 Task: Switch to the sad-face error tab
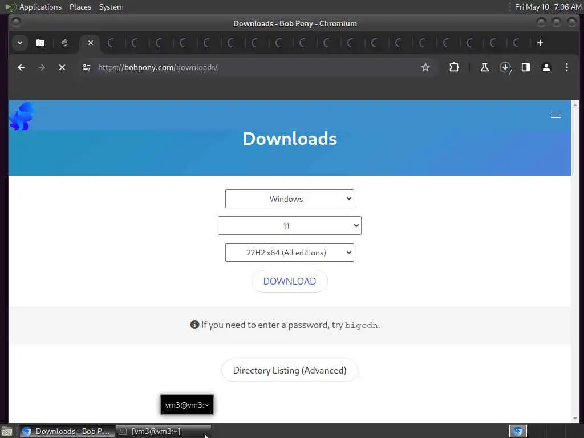[40, 43]
